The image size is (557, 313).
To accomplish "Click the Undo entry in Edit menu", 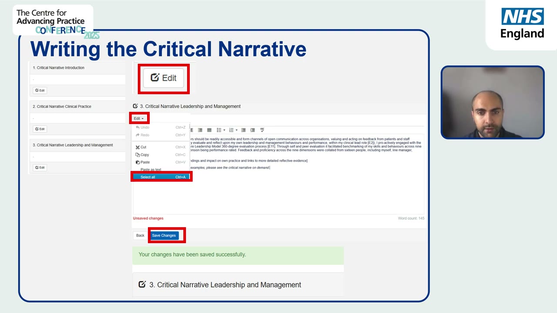I will coord(161,127).
